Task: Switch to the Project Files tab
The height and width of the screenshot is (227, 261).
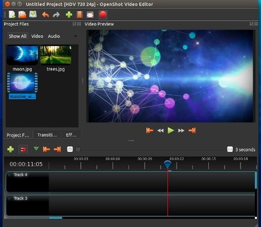Action: coord(18,135)
